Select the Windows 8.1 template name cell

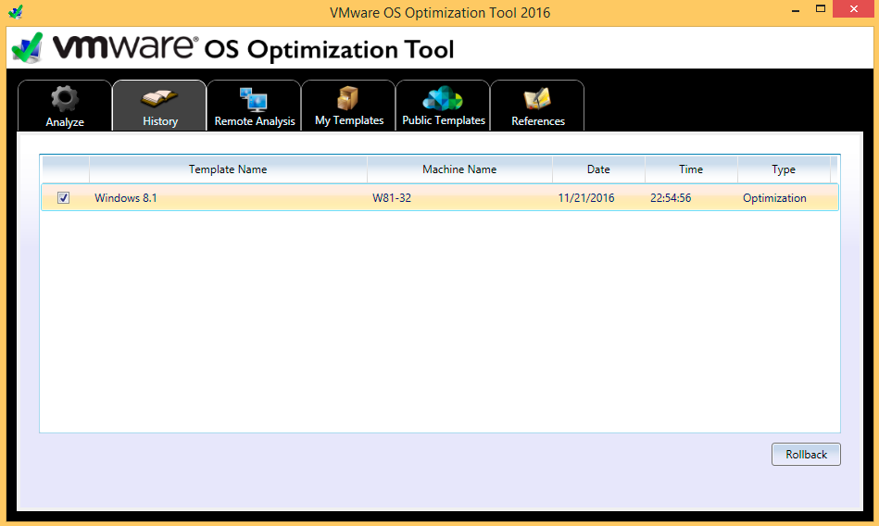pyautogui.click(x=126, y=198)
